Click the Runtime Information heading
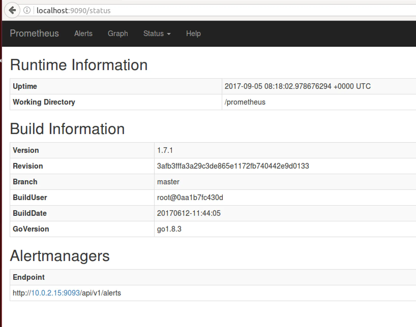 click(79, 65)
